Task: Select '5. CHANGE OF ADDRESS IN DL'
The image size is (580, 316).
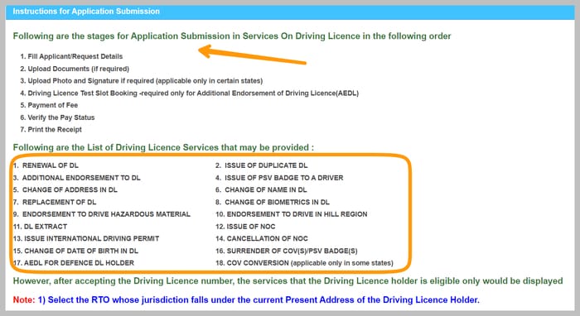Action: coord(65,189)
